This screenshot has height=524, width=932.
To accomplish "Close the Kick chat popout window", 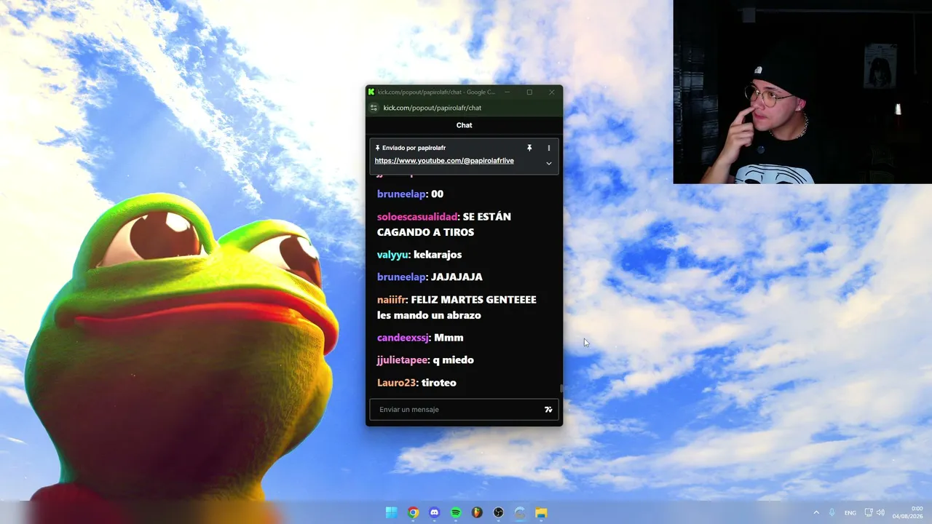I will coord(551,92).
